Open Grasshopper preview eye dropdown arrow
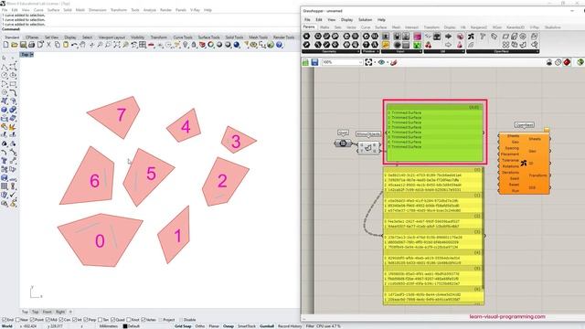Image resolution: width=585 pixels, height=329 pixels. point(388,62)
